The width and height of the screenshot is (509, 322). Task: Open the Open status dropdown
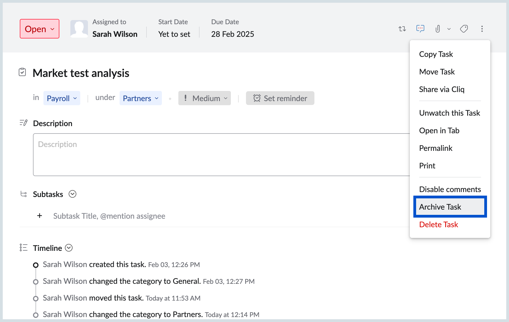[x=40, y=29]
